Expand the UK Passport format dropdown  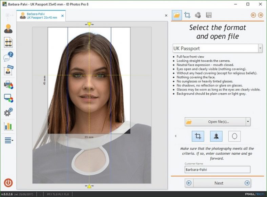click(x=260, y=48)
